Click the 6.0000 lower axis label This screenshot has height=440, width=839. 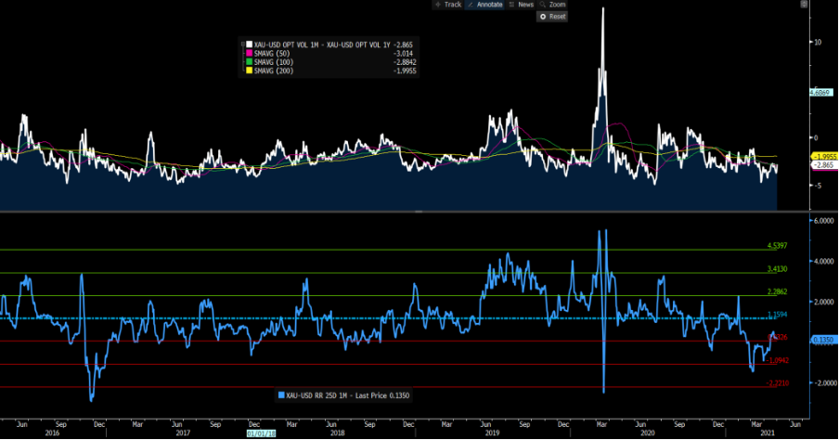coord(823,221)
